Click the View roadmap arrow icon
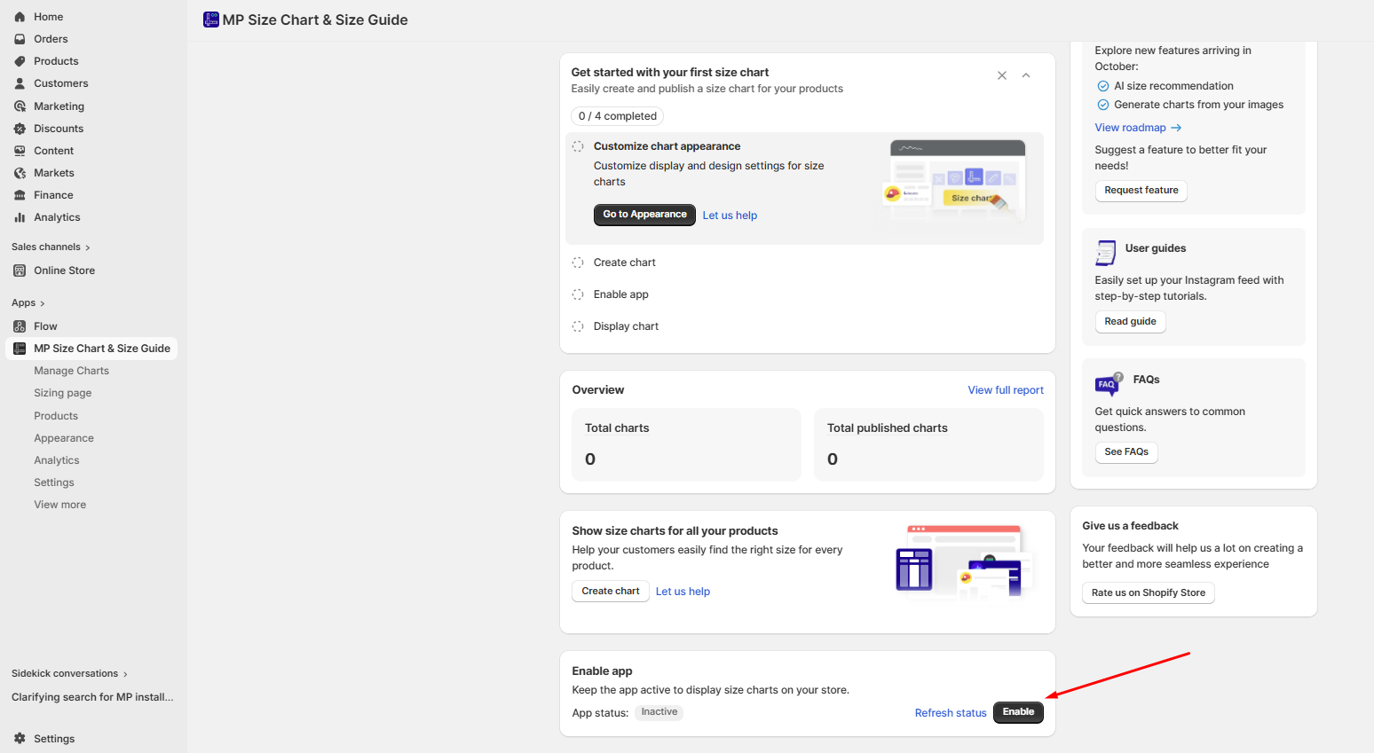 coord(1176,128)
